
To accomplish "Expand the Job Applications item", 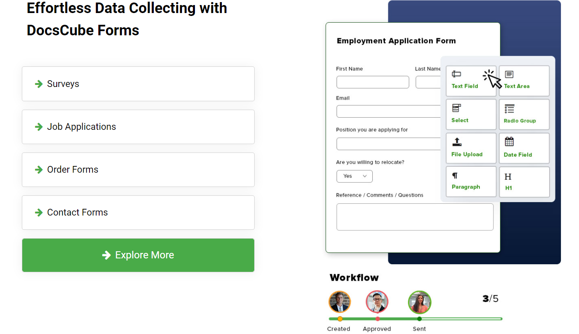I will click(x=138, y=127).
